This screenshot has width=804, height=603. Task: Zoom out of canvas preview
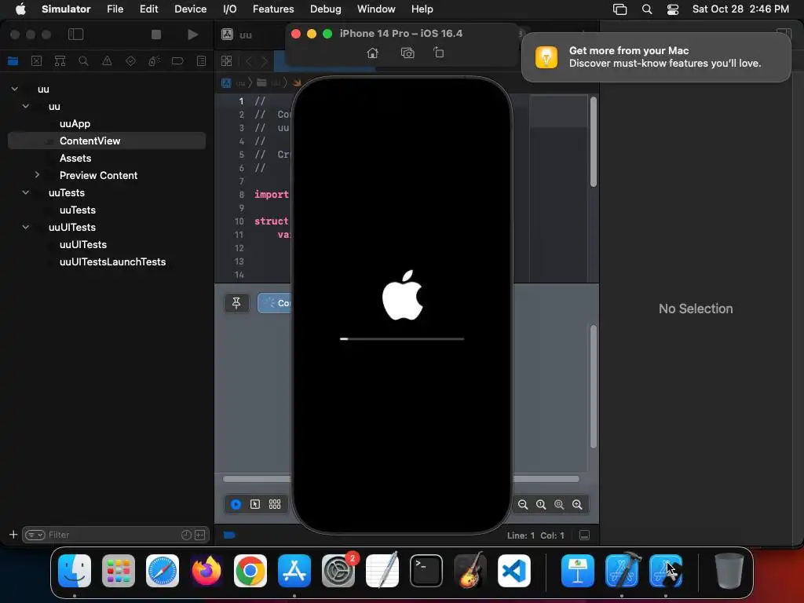pos(523,505)
